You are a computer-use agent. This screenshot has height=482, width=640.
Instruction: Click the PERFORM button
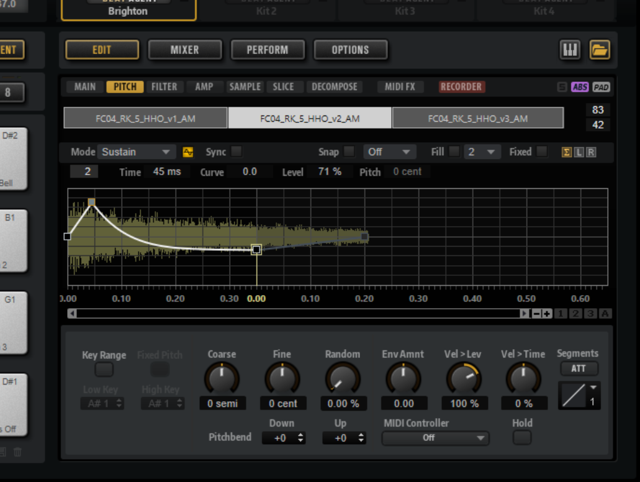268,50
